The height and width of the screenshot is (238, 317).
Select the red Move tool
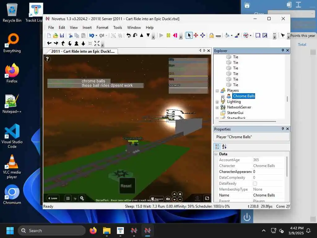coord(196,36)
